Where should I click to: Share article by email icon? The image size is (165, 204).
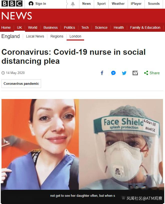click(135, 73)
